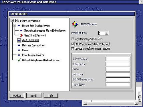Click the background window's vertical scrollbar up arrow
Viewport: 143px width, 107px height.
click(x=140, y=94)
